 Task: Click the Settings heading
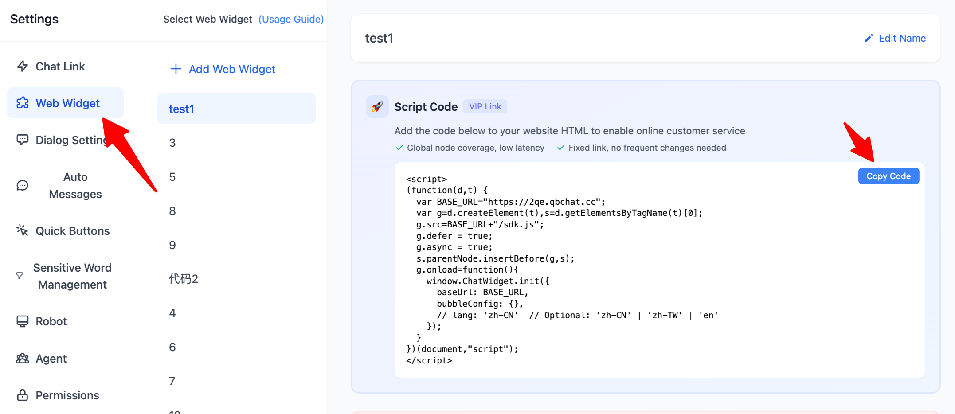[x=34, y=19]
